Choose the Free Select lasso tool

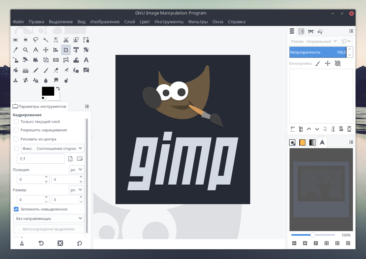pyautogui.click(x=35, y=40)
